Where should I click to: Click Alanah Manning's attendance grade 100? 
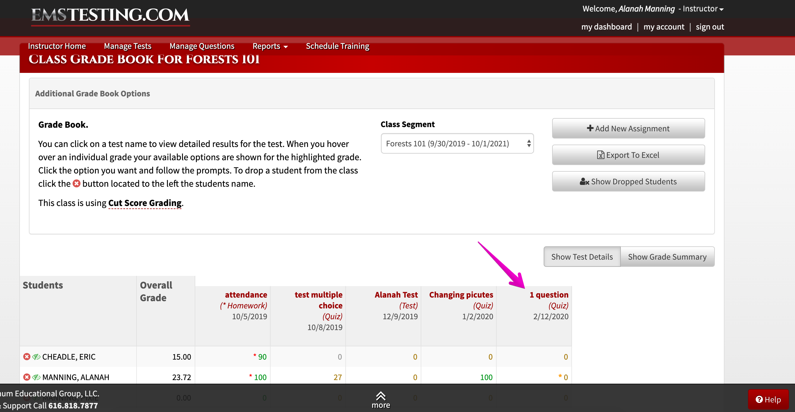pyautogui.click(x=260, y=377)
